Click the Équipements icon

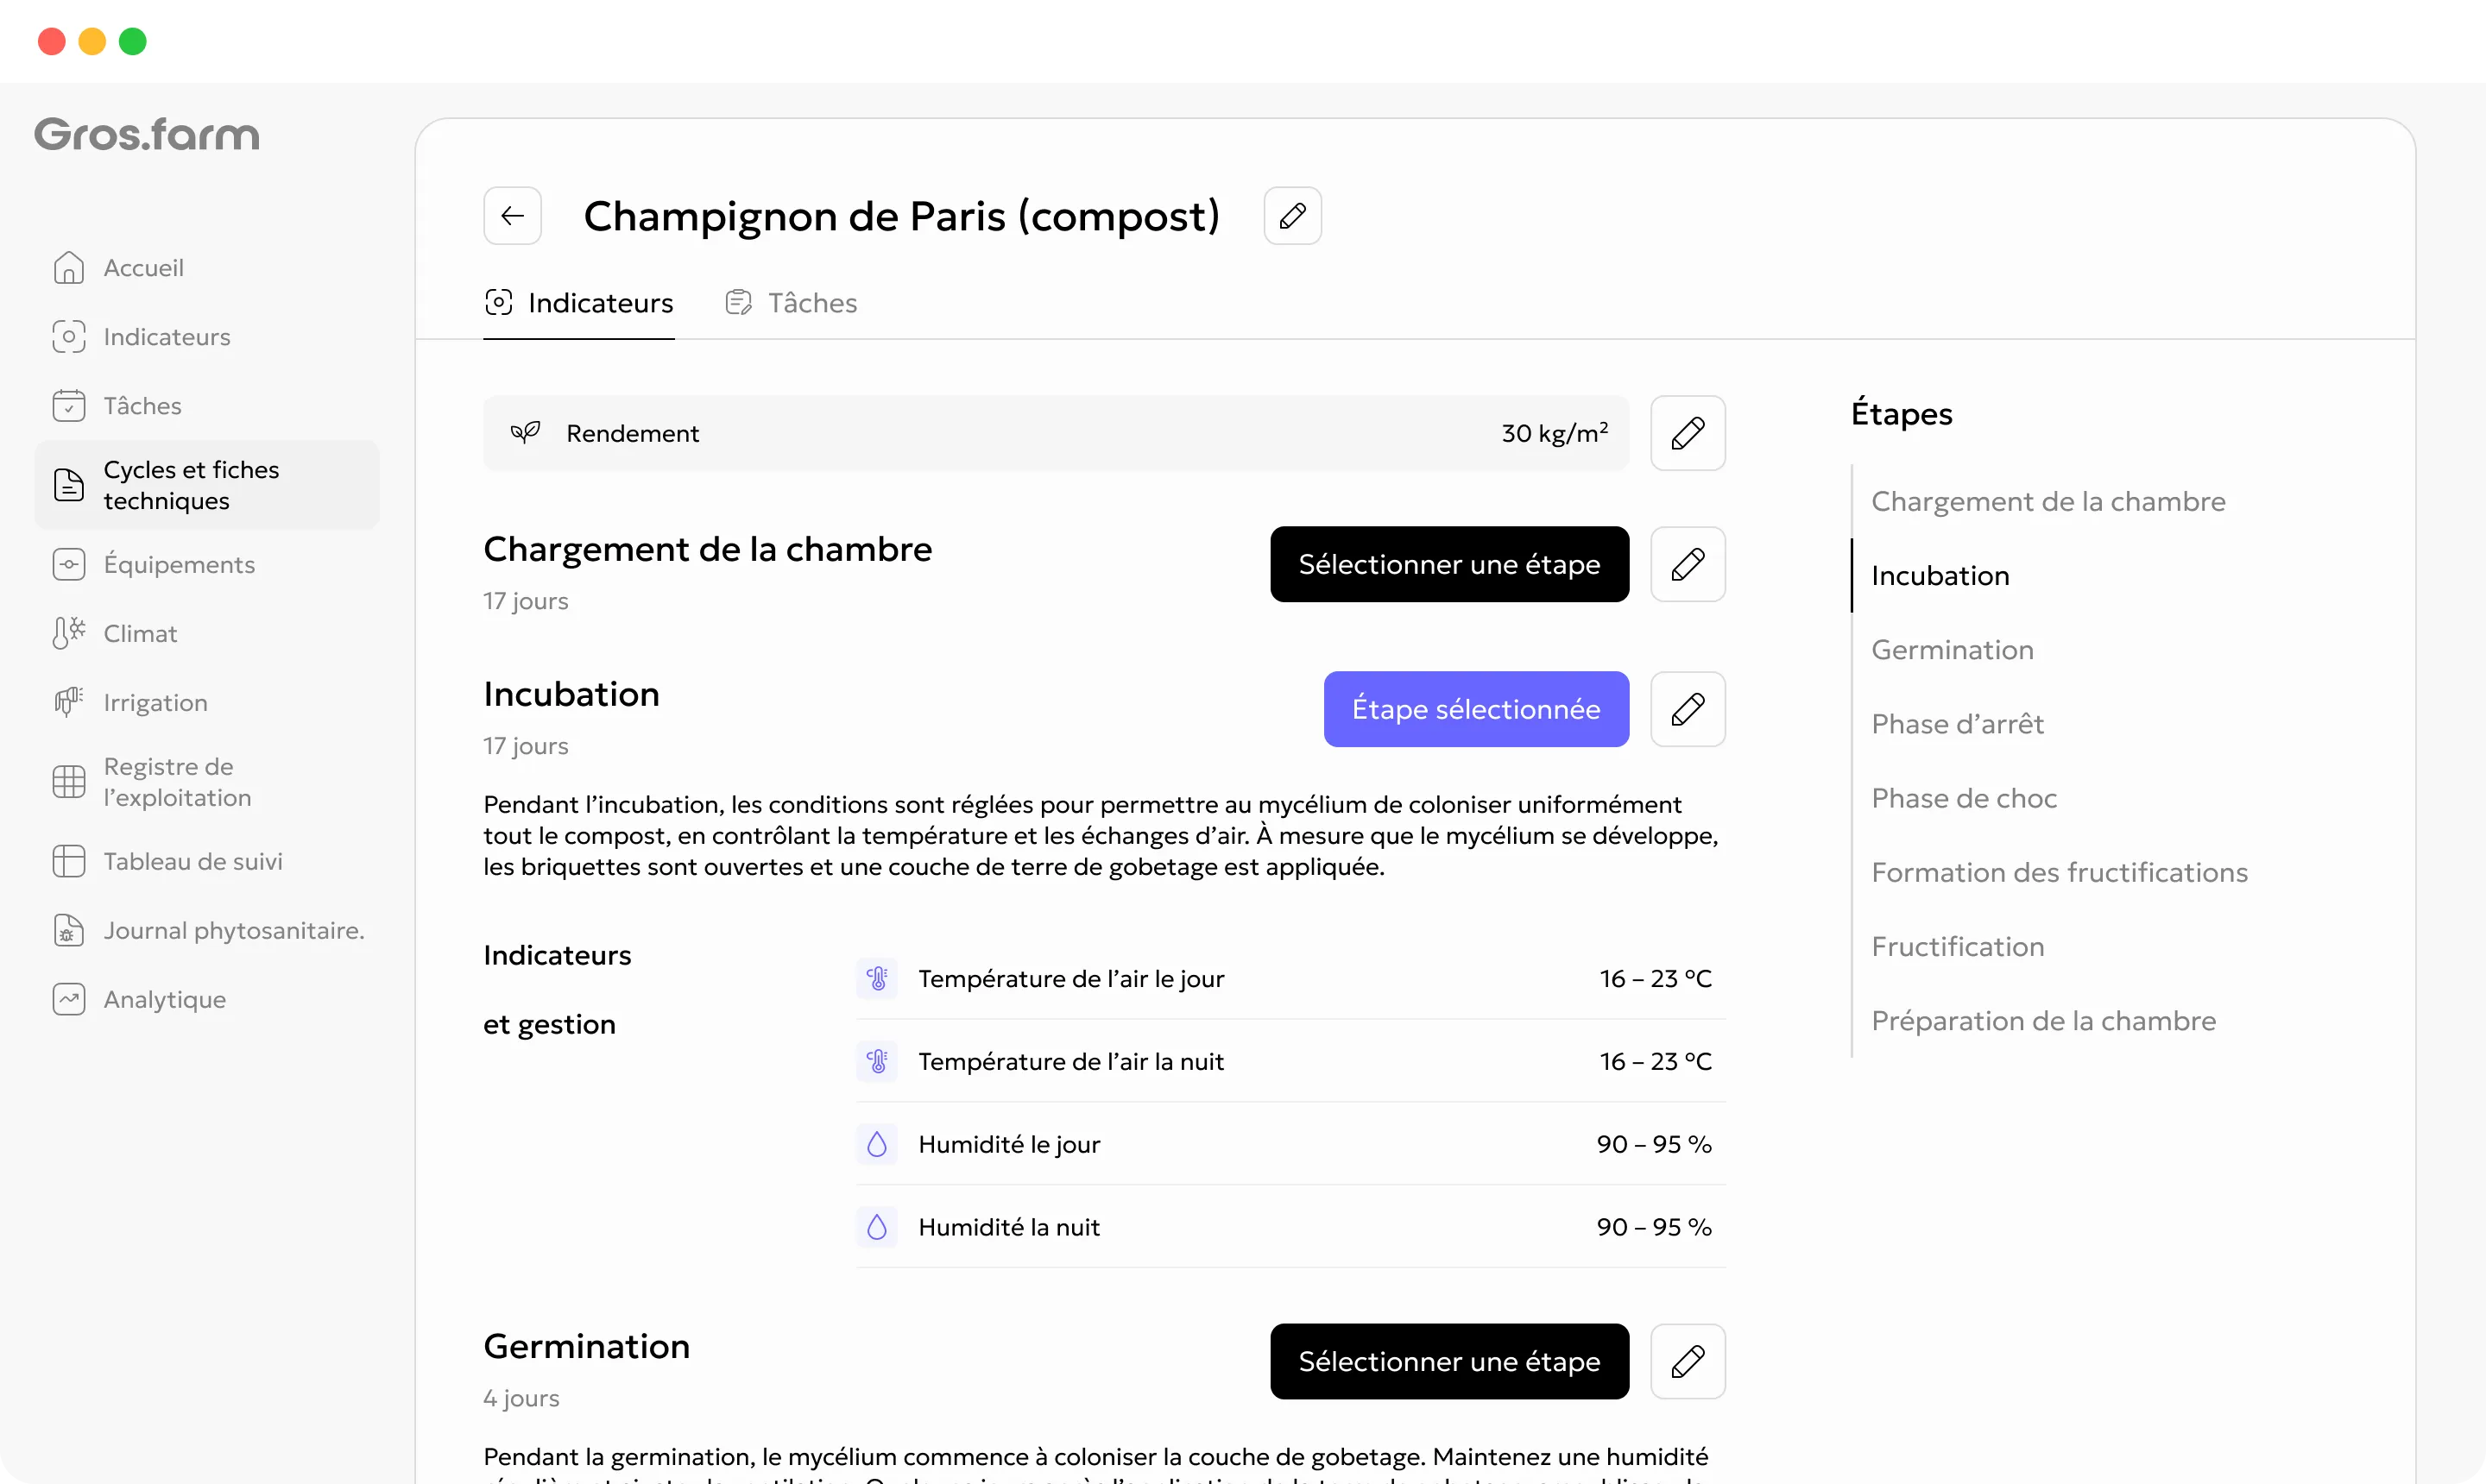69,565
